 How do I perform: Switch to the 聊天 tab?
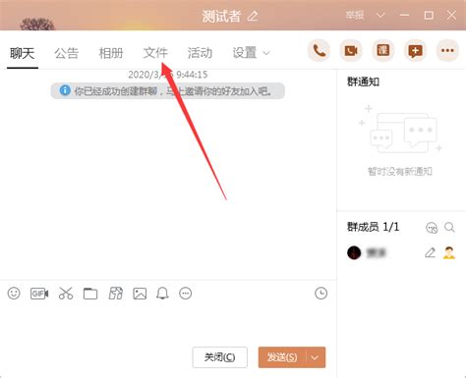pyautogui.click(x=23, y=53)
